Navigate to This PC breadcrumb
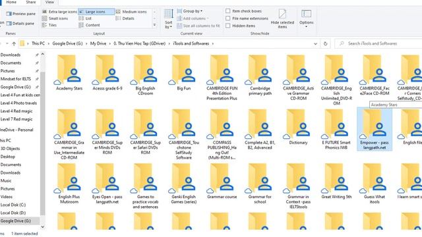422x237 pixels. coord(38,43)
